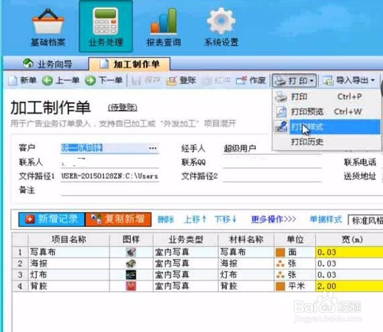Click the 文件路径1 input field
The image size is (383, 332).
tap(109, 176)
